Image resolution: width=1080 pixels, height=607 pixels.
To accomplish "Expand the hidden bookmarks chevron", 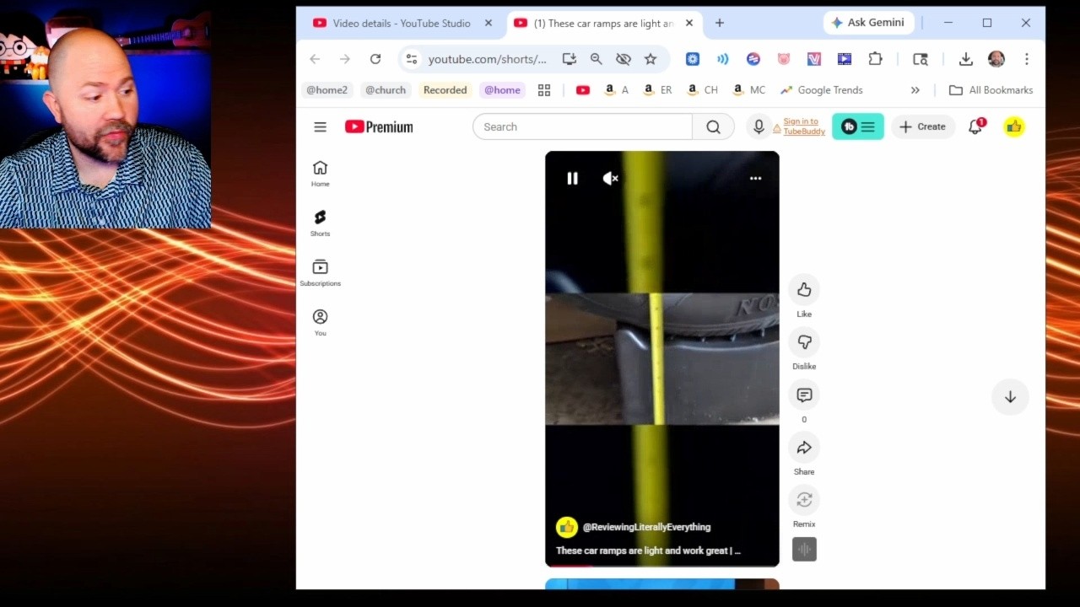I will click(915, 90).
